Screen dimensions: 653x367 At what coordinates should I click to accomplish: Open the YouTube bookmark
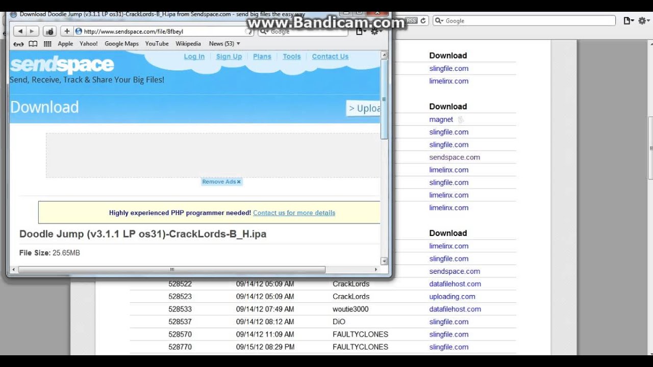pos(157,44)
